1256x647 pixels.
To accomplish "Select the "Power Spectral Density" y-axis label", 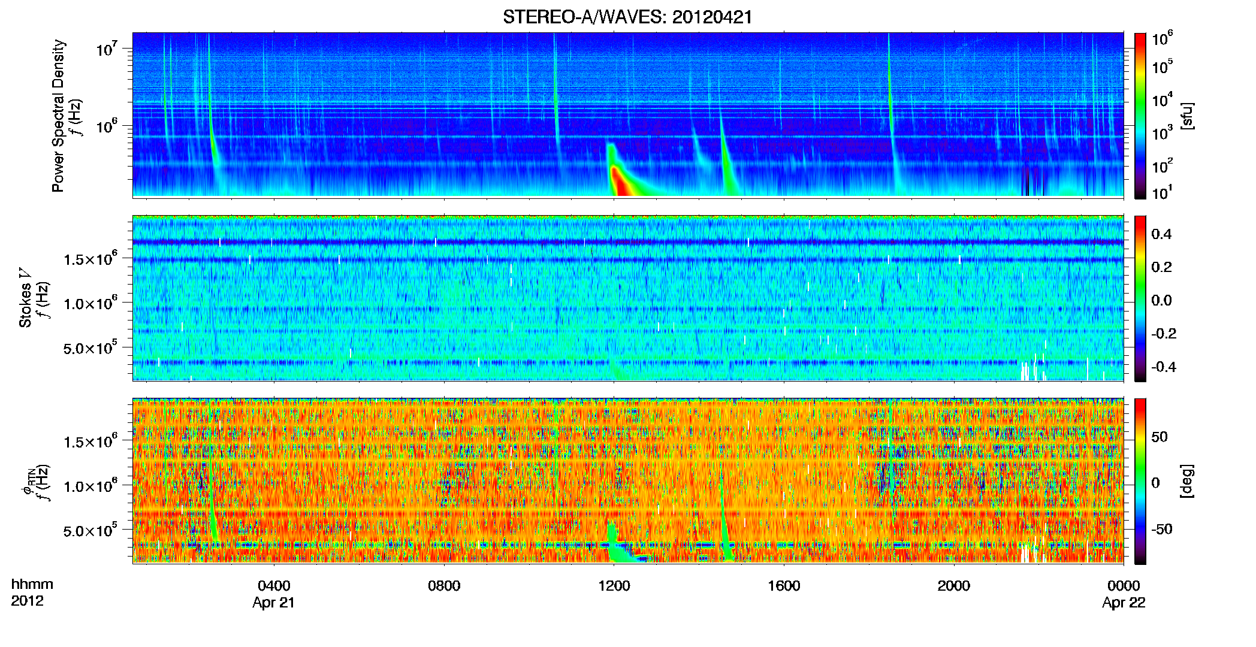I will 59,116.
